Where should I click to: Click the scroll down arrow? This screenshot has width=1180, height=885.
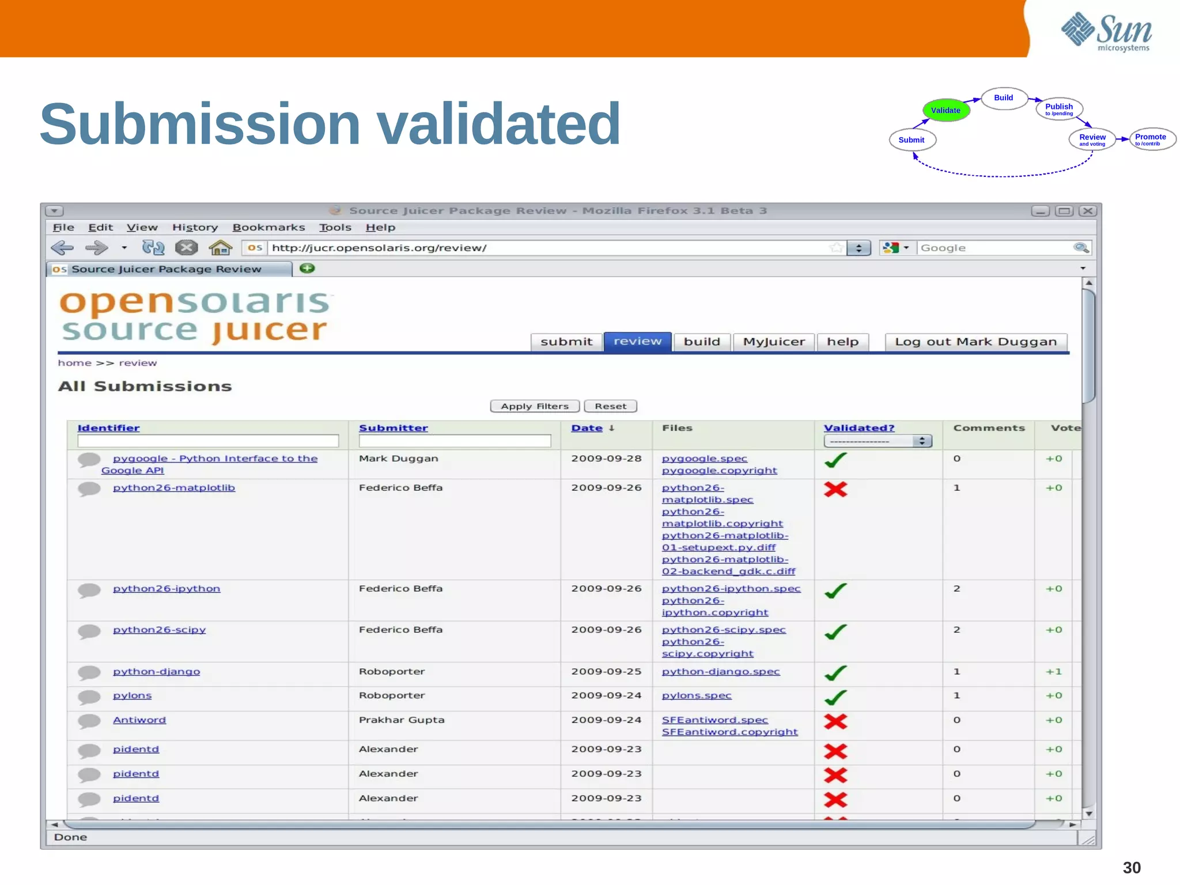coord(1088,814)
